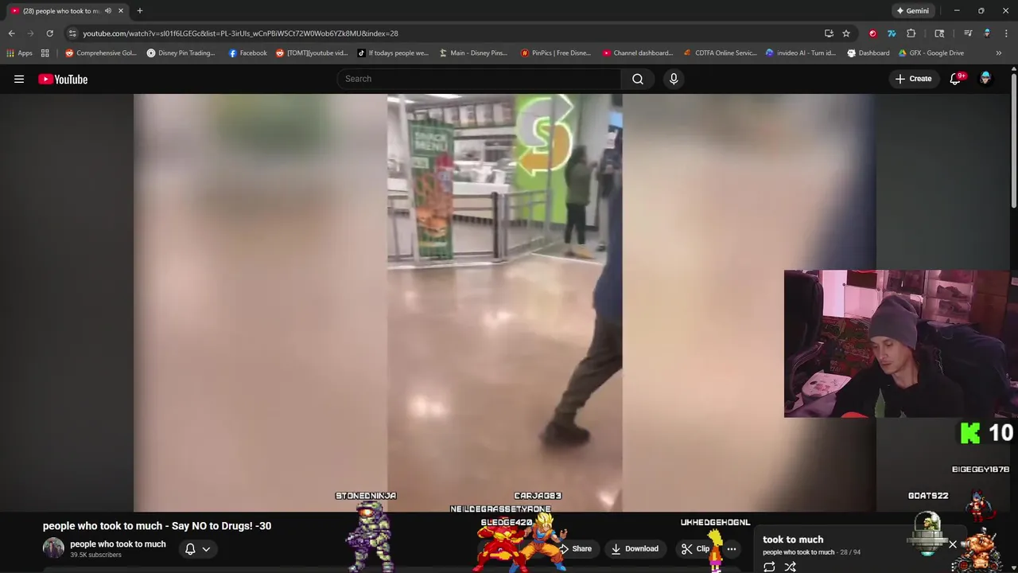The image size is (1018, 573).
Task: Open the Gemini button in title bar
Action: [x=912, y=10]
